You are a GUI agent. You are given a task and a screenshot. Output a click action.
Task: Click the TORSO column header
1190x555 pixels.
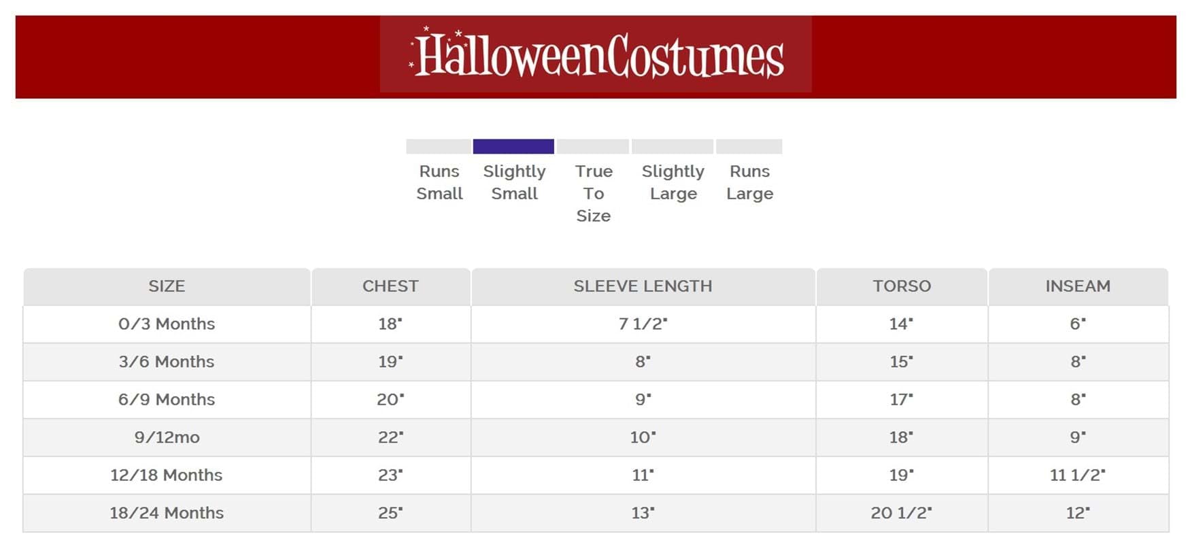(902, 286)
